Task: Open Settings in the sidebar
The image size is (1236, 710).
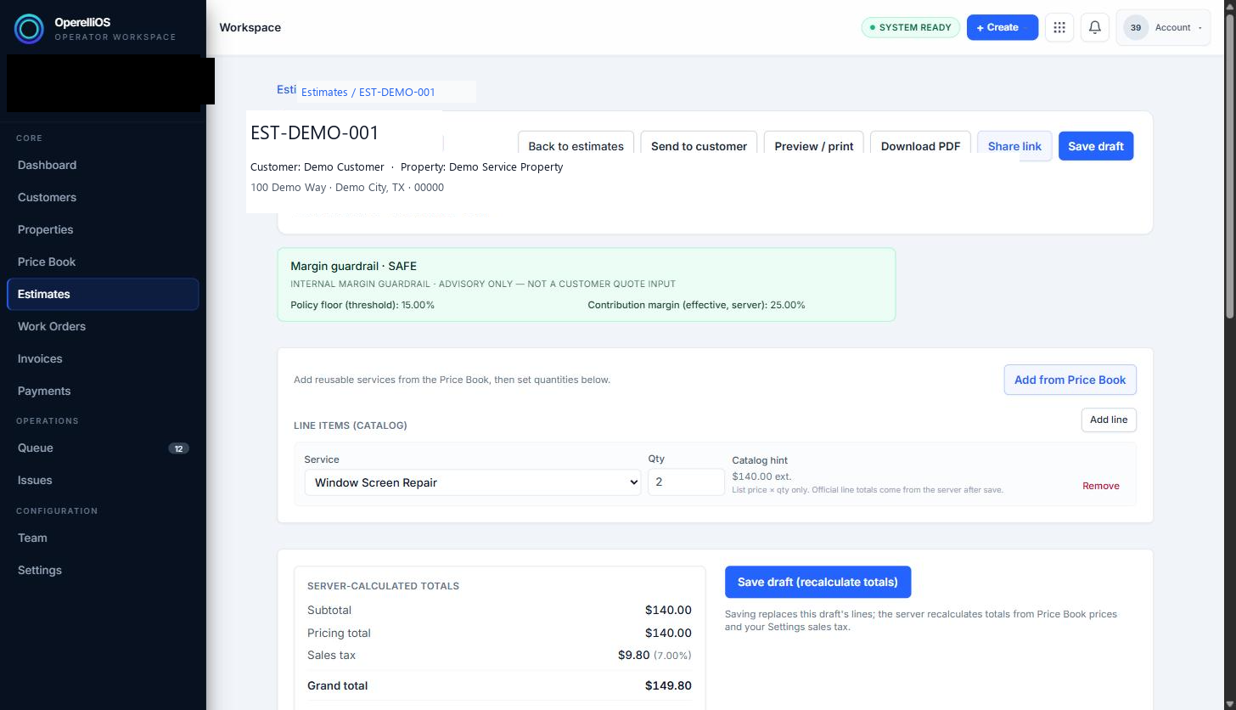Action: 40,570
